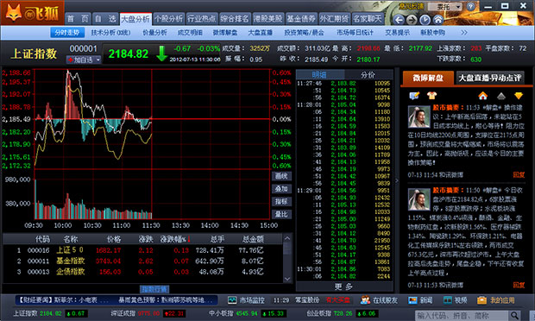Switch to 分时走势 view
The width and height of the screenshot is (535, 321).
pos(67,33)
